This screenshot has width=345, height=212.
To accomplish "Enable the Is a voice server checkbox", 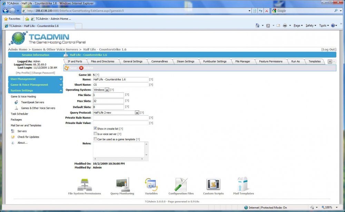I will [x=95, y=134].
